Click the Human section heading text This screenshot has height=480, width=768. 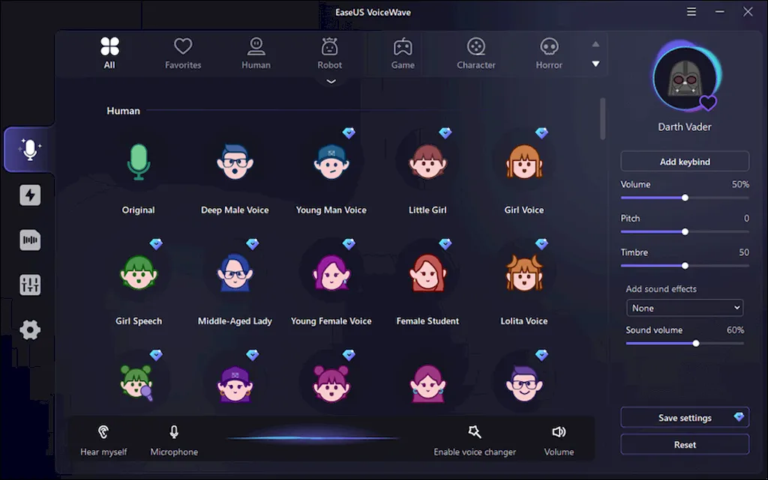(x=123, y=111)
